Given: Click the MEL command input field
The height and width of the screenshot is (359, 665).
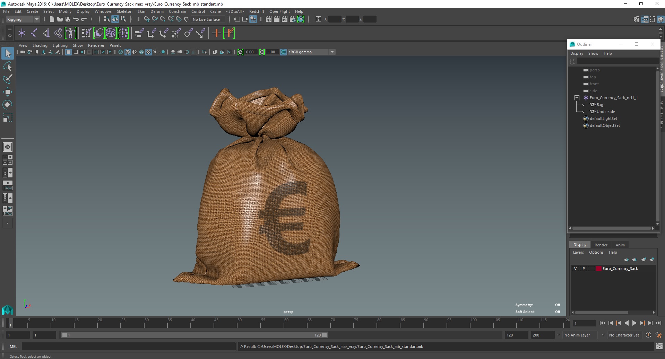Looking at the screenshot, I should (129, 346).
